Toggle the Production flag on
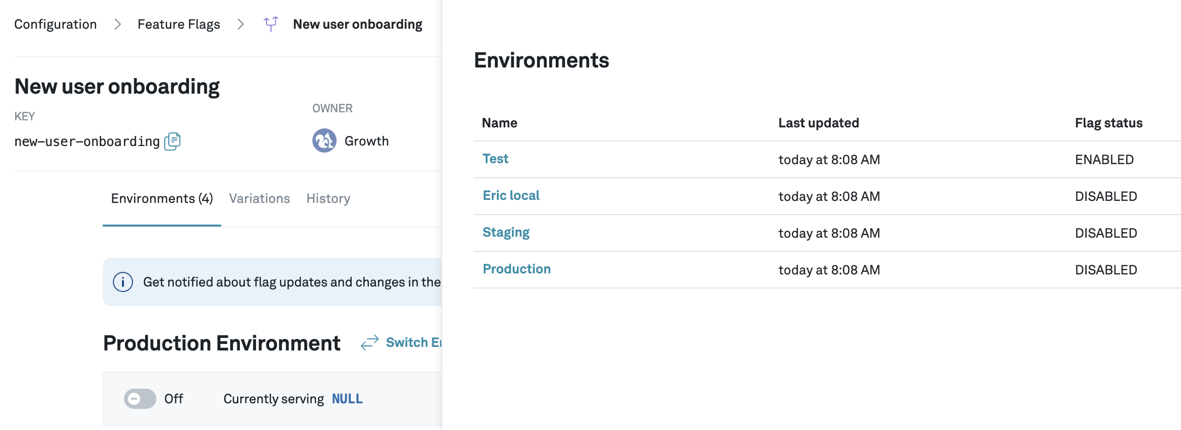The width and height of the screenshot is (1181, 430). point(140,399)
